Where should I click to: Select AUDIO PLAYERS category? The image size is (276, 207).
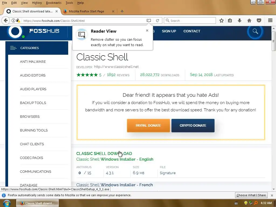click(x=33, y=89)
